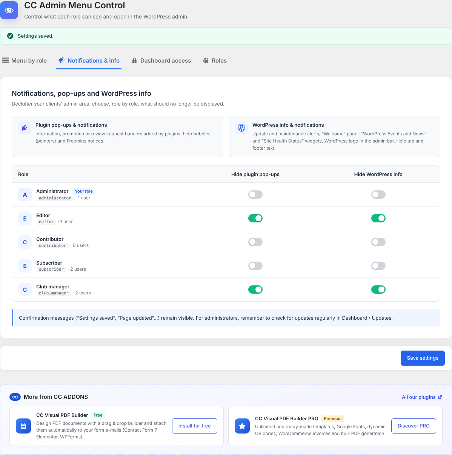Click the Free badge on CC Visual PDF Builder
The height and width of the screenshot is (455, 452).
tap(98, 415)
